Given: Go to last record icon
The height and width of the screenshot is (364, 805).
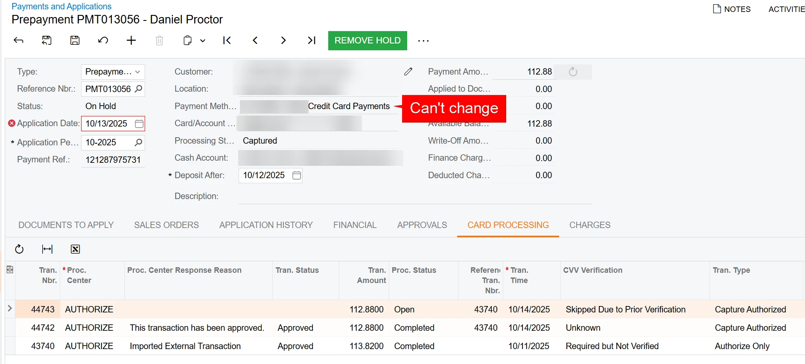Looking at the screenshot, I should click(x=312, y=40).
